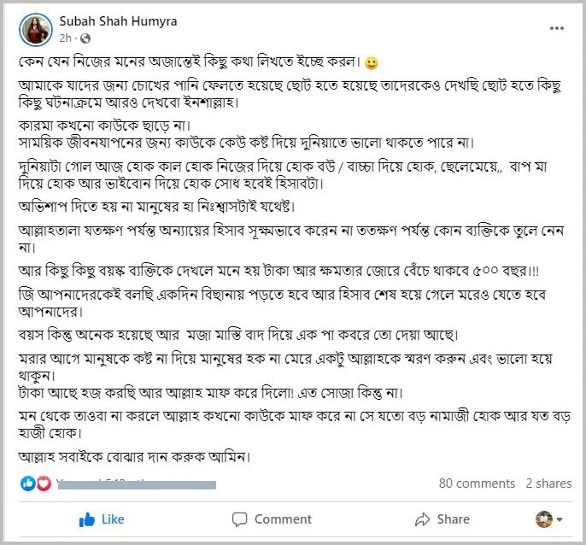Open Subah Shah Humyra's profile picture
The height and width of the screenshot is (545, 586).
pos(36,30)
